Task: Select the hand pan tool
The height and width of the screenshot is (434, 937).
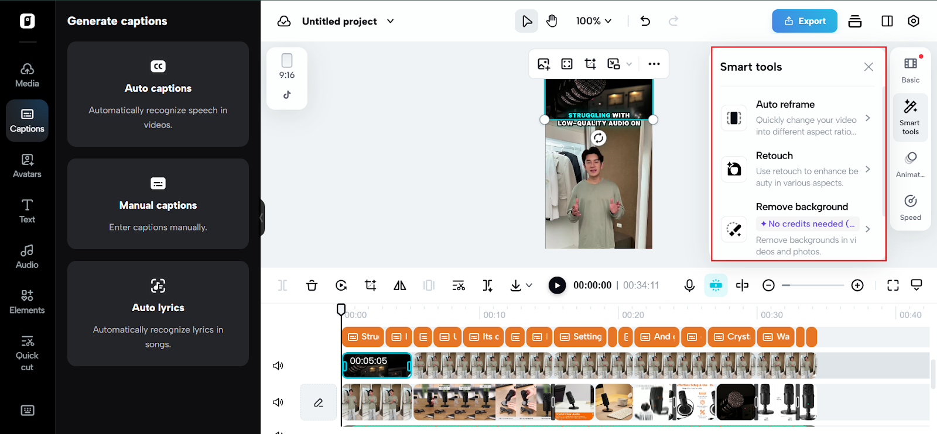Action: click(552, 21)
